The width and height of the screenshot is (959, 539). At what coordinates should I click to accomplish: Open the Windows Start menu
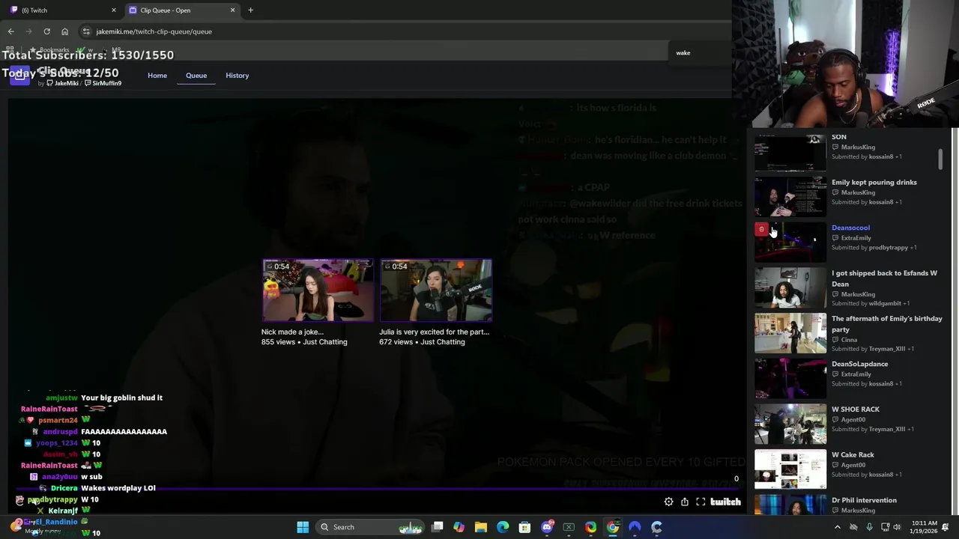(x=303, y=527)
